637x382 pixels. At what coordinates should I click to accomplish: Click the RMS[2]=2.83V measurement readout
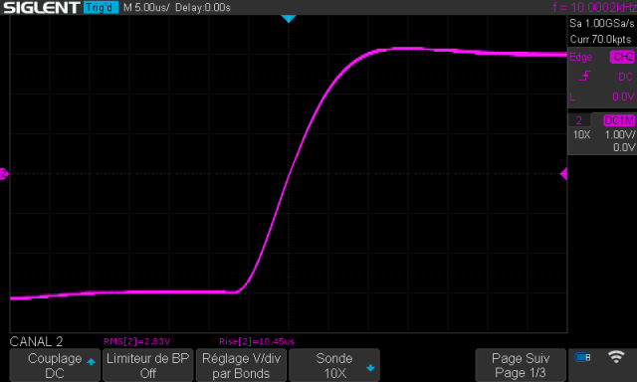pos(137,341)
